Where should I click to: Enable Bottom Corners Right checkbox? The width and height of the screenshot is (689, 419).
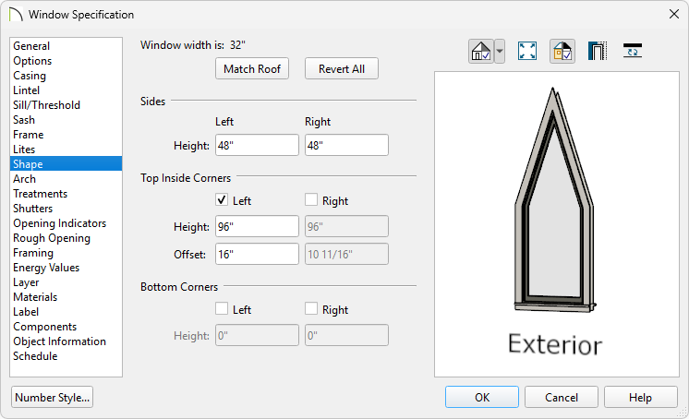pos(311,309)
